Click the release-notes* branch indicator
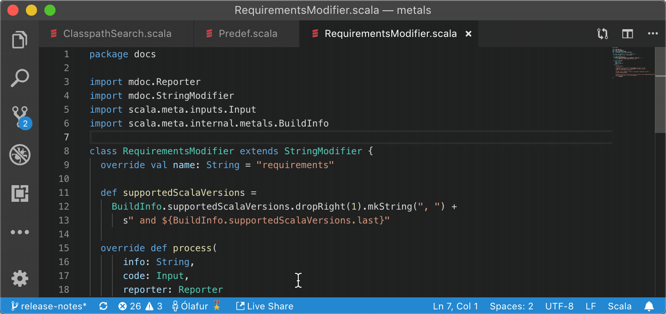 click(48, 306)
